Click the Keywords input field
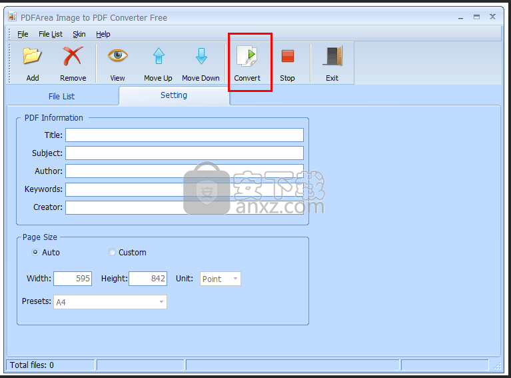Screen dimensions: 511x378 point(185,189)
